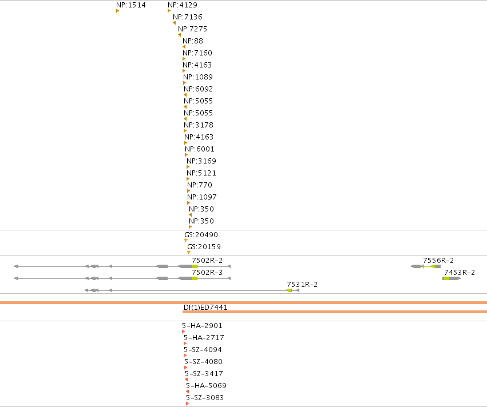Click the NP:88 insertion arrow marker
Image resolution: width=487 pixels, height=407 pixels.
pyautogui.click(x=184, y=47)
